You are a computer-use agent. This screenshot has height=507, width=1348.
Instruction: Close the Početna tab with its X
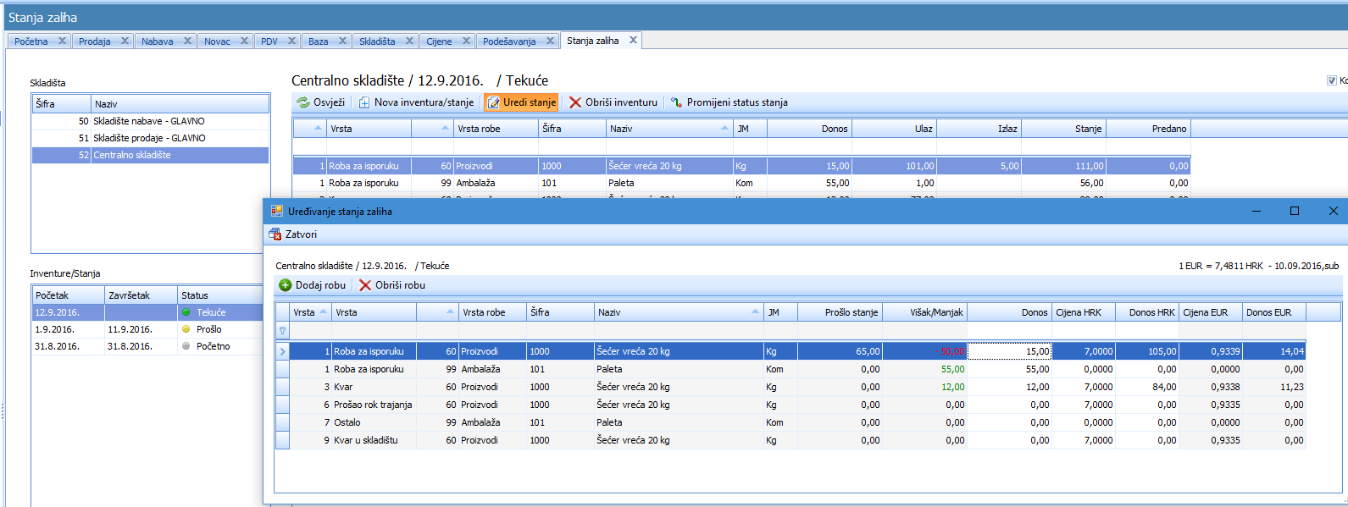[x=62, y=41]
